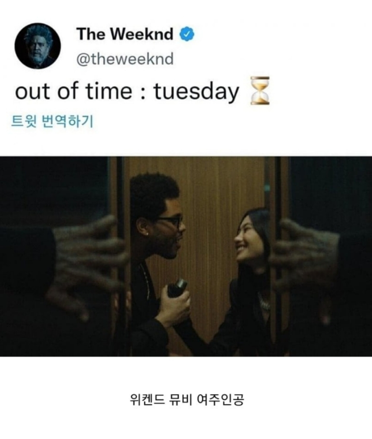Viewport: 372px width, 439px height.
Task: Click the blue verified badge
Action: pos(187,34)
